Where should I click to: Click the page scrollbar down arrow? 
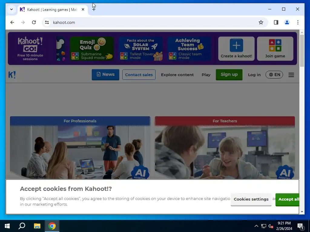[x=302, y=212]
